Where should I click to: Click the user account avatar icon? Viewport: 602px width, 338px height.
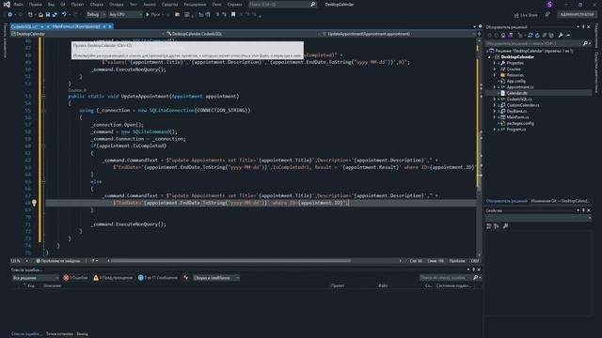point(549,4)
